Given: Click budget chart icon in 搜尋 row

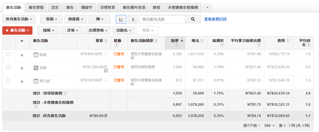Looking at the screenshot, I should coord(106,71).
